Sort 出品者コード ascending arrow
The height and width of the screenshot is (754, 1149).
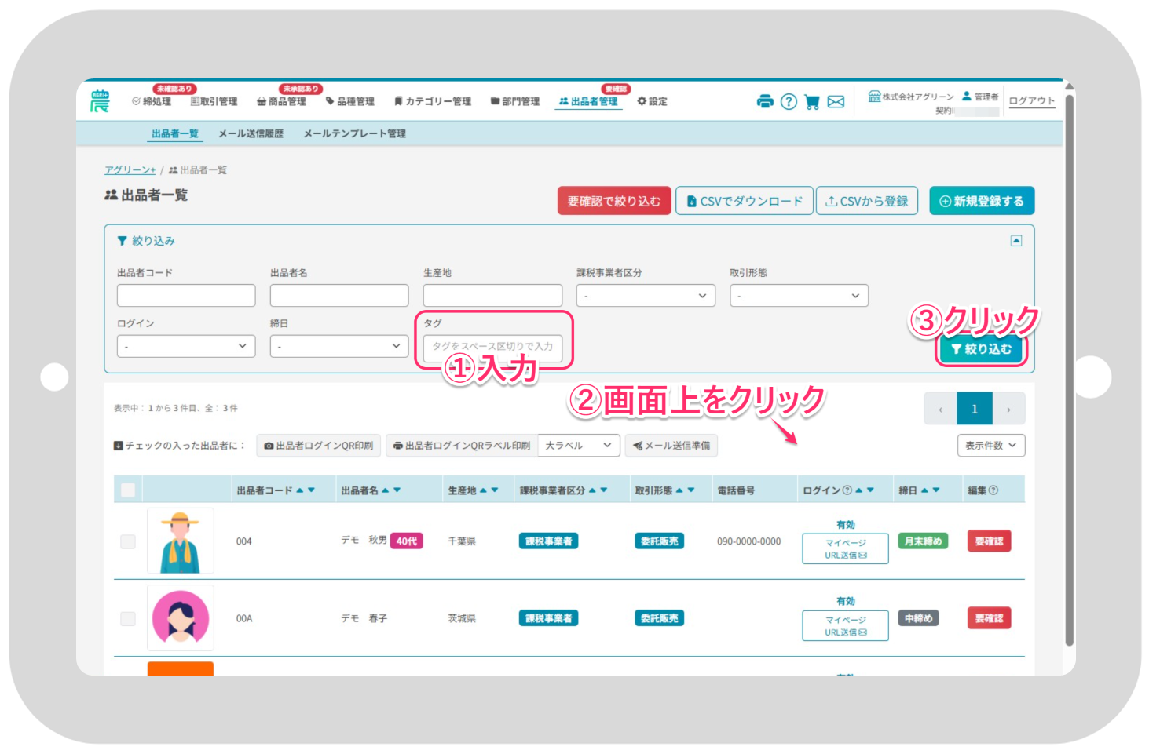pos(299,490)
